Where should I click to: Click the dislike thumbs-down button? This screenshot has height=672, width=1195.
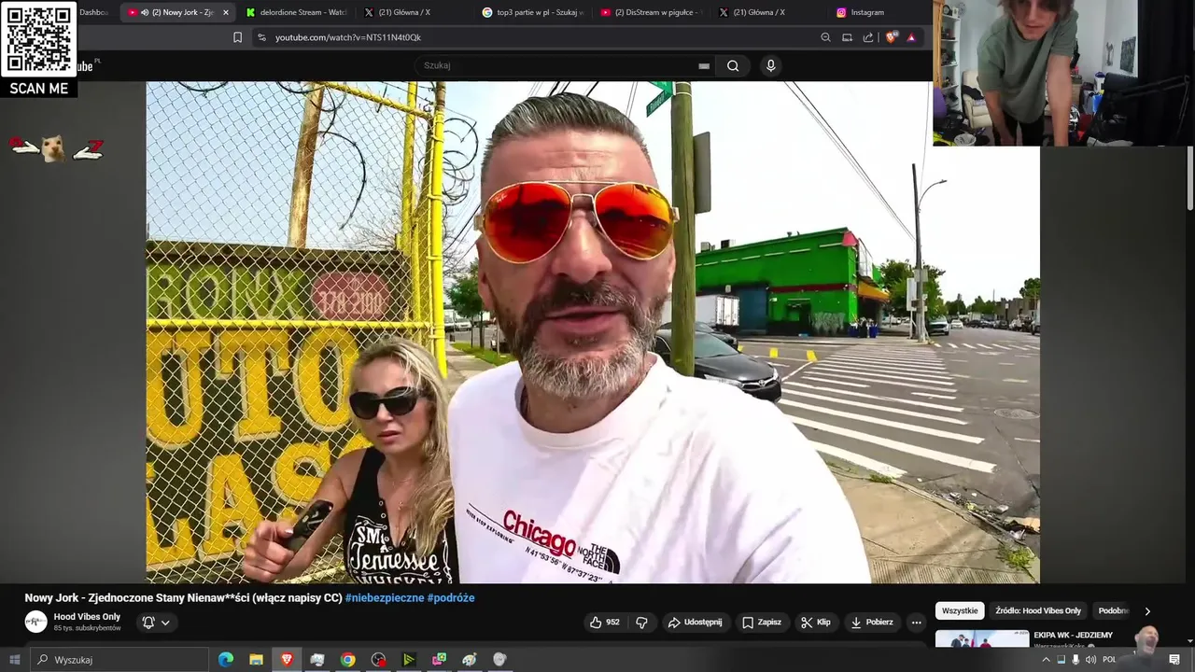pos(642,623)
